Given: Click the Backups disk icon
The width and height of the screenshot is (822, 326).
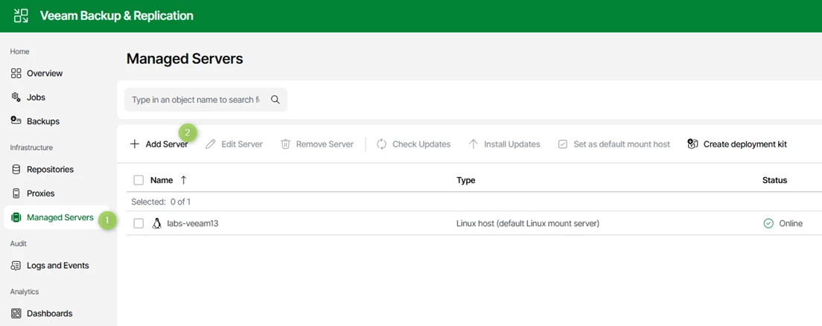Looking at the screenshot, I should click(16, 121).
